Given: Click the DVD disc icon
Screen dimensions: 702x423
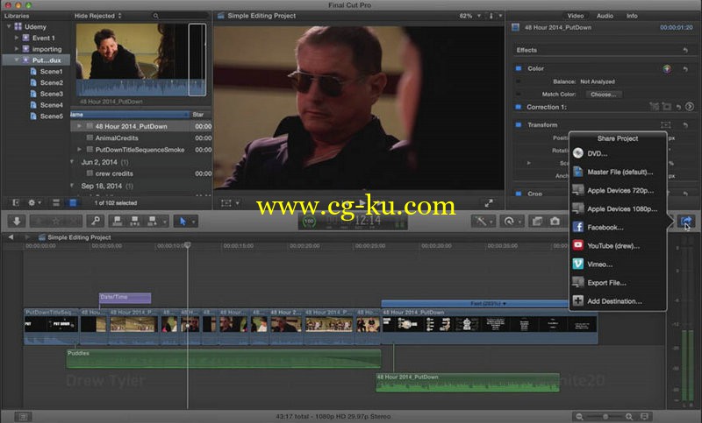Looking at the screenshot, I should click(x=578, y=153).
